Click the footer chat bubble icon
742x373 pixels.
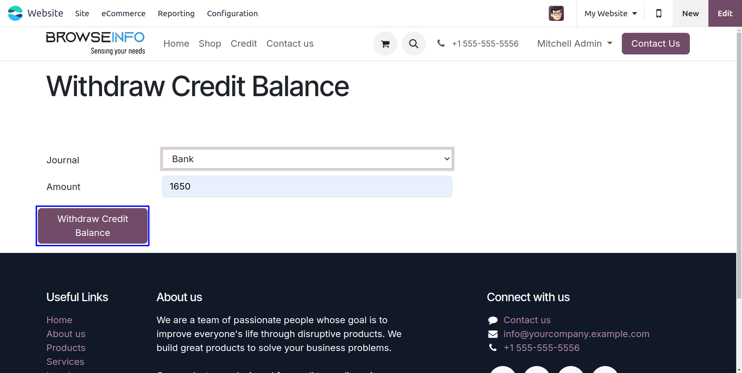[493, 320]
